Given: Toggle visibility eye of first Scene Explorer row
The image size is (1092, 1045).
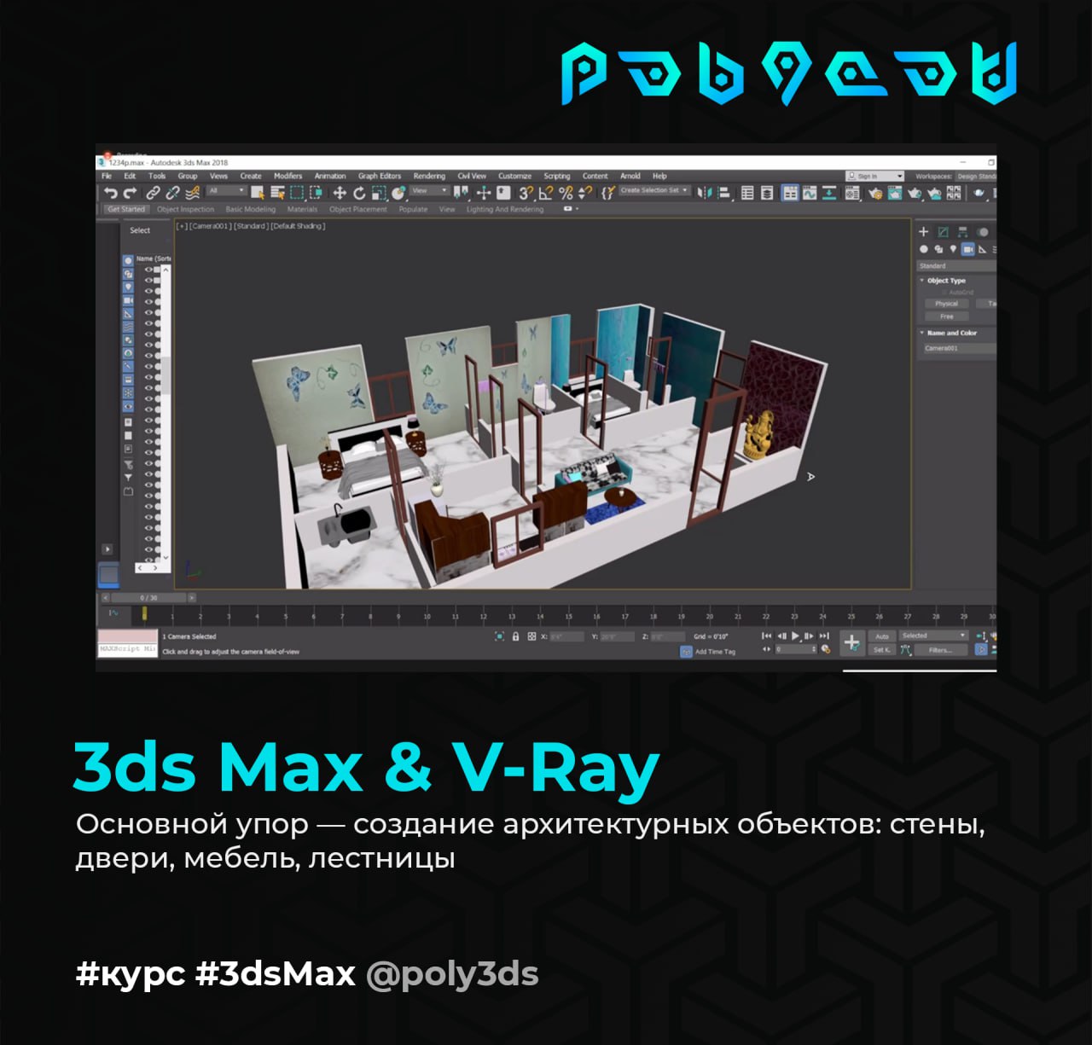Looking at the screenshot, I should [148, 270].
